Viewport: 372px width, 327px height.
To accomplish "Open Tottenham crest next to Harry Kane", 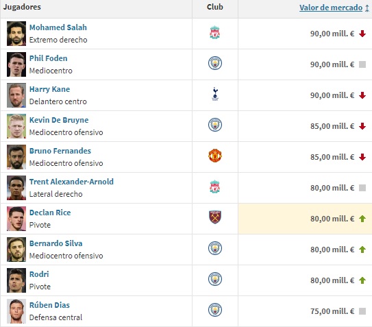I will pos(215,94).
